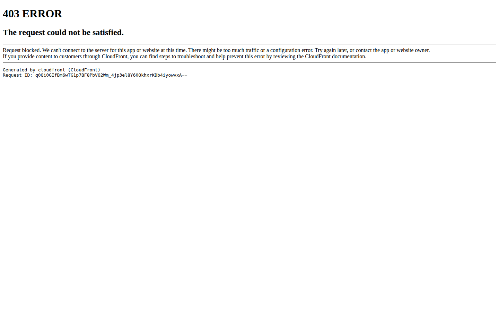
Task: Click the 'Request ID:' label
Action: click(18, 75)
